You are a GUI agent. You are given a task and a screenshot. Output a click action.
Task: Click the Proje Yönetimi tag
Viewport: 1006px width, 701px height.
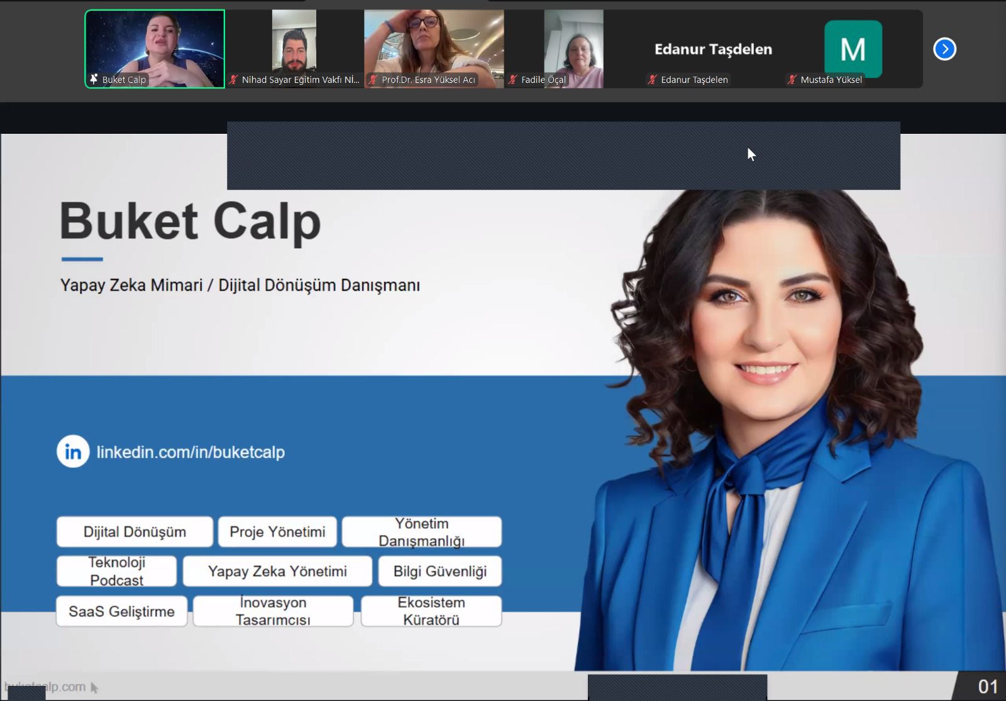[277, 532]
